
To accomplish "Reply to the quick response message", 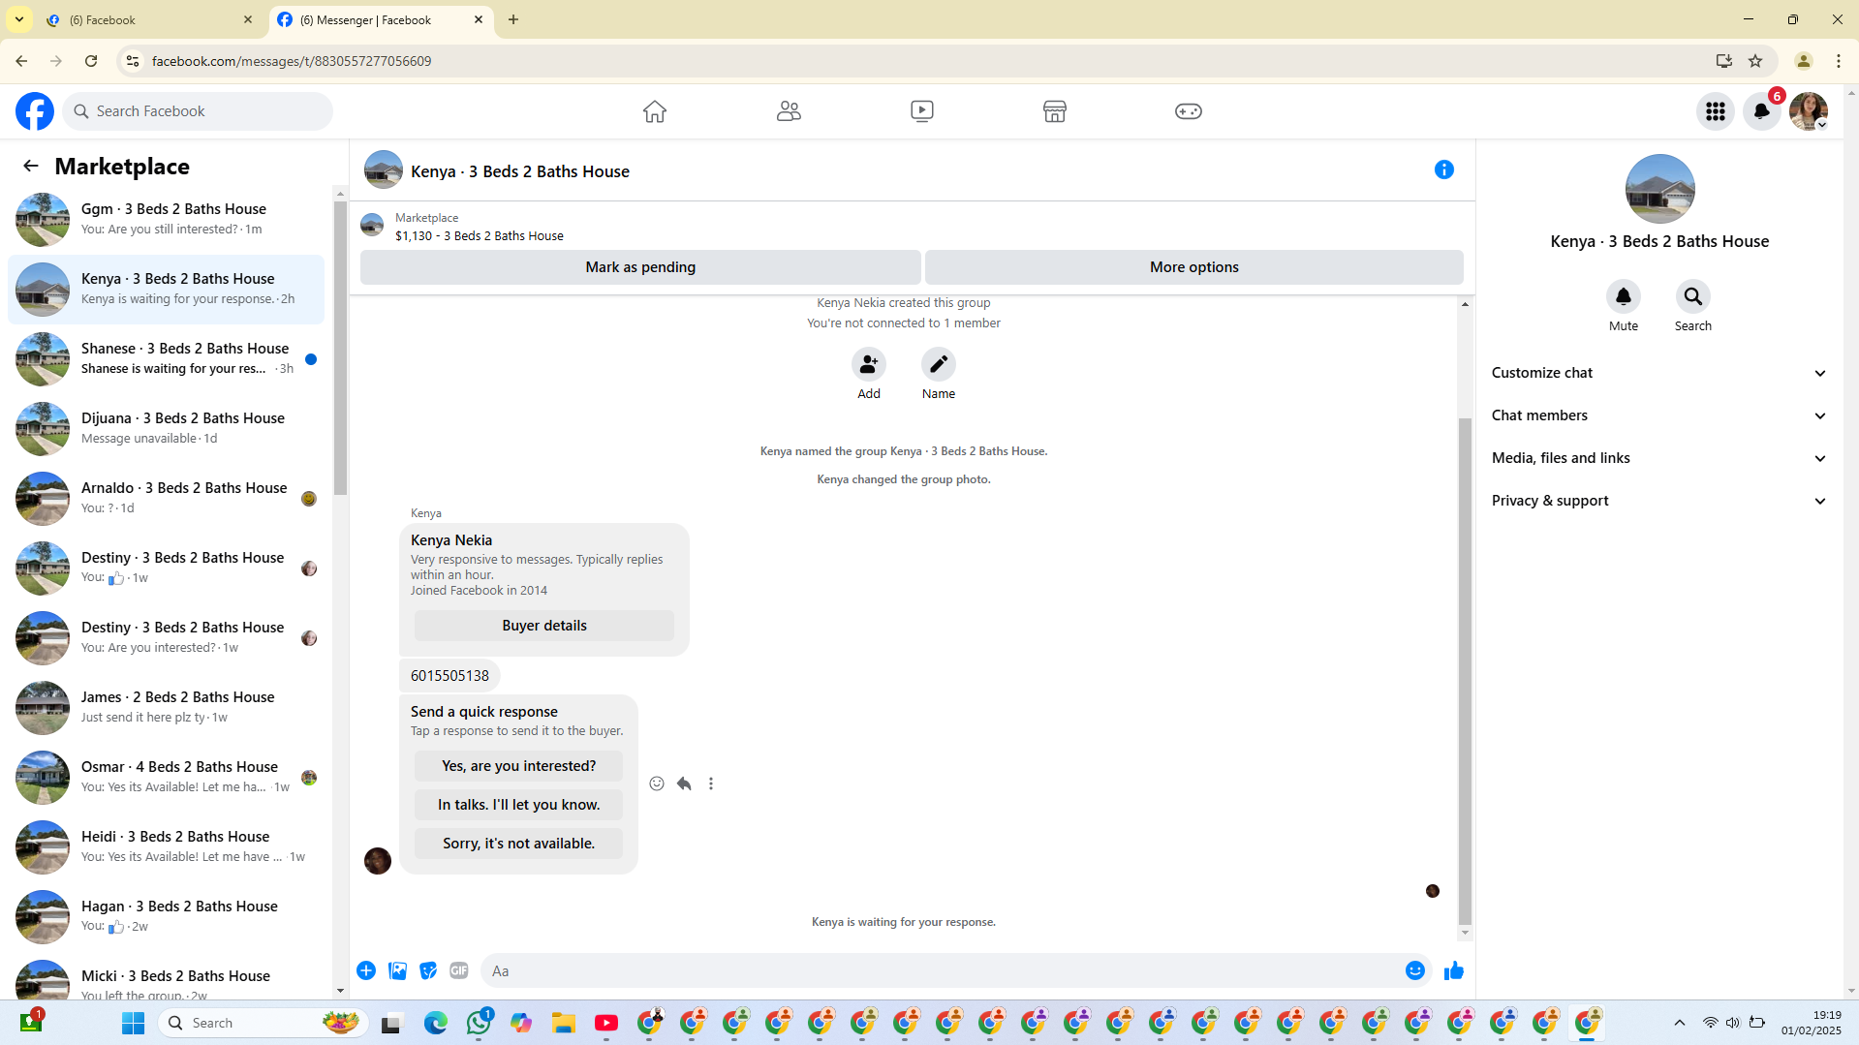I will tap(684, 784).
